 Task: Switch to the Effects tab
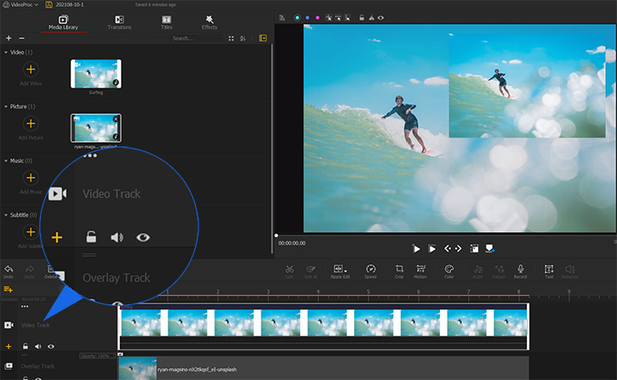point(209,22)
